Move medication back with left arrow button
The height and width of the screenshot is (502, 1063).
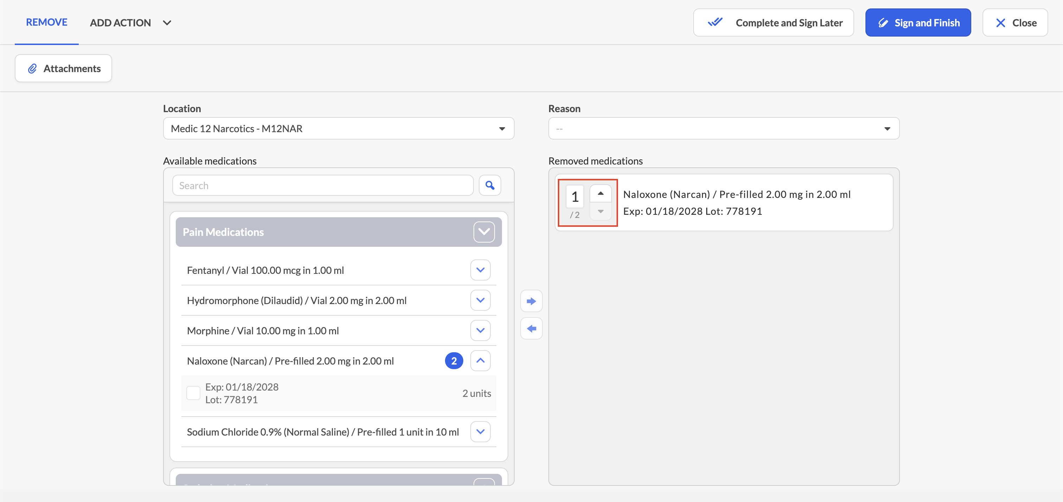[x=531, y=329]
